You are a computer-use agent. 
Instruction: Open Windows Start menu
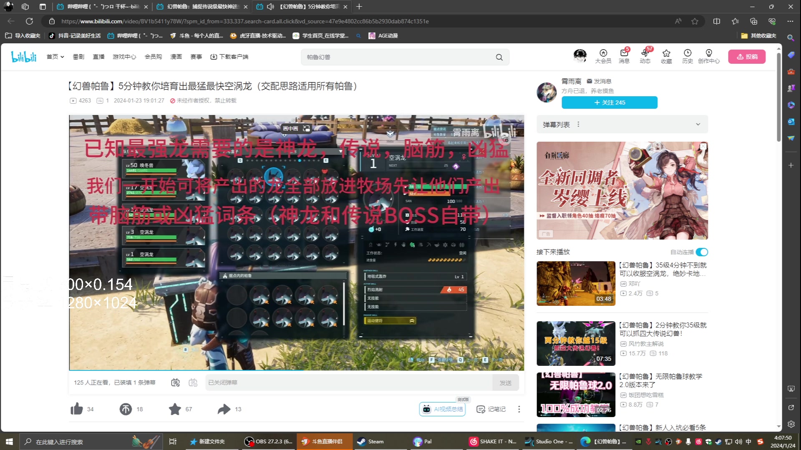click(9, 441)
